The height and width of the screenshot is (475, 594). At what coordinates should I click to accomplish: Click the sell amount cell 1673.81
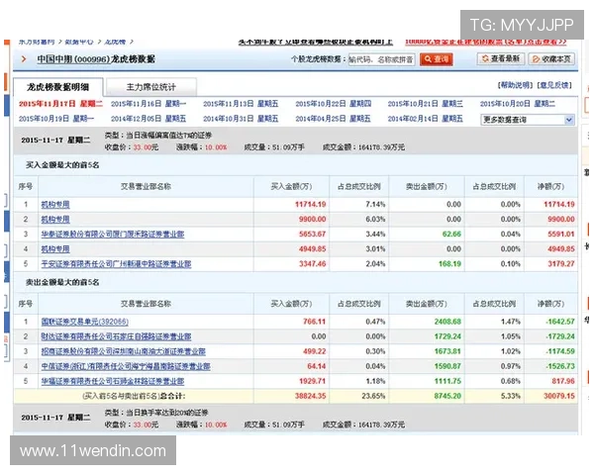[447, 351]
